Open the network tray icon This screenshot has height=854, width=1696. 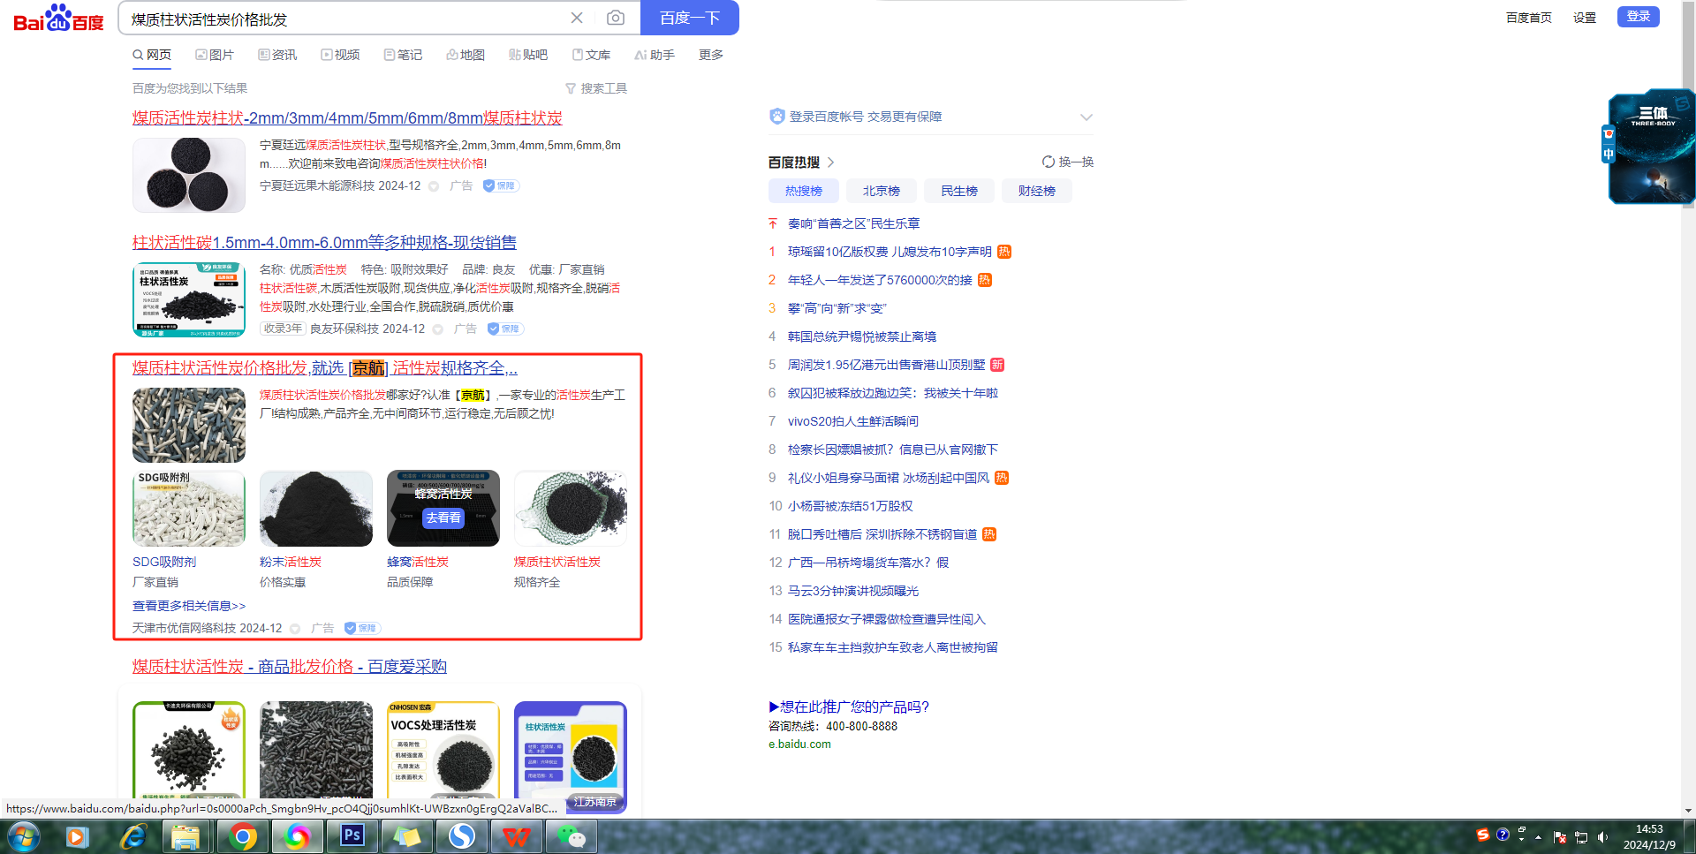tap(1581, 837)
